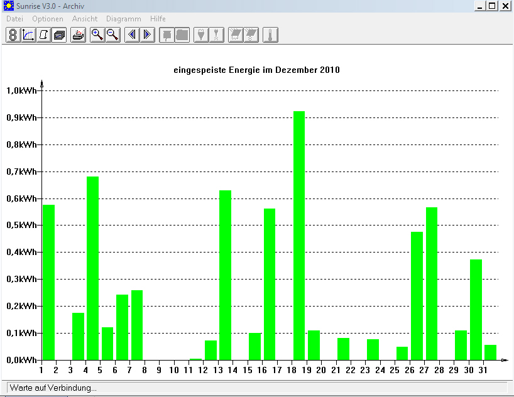Click the plug with up-arrows icon
The image size is (514, 397).
click(217, 35)
